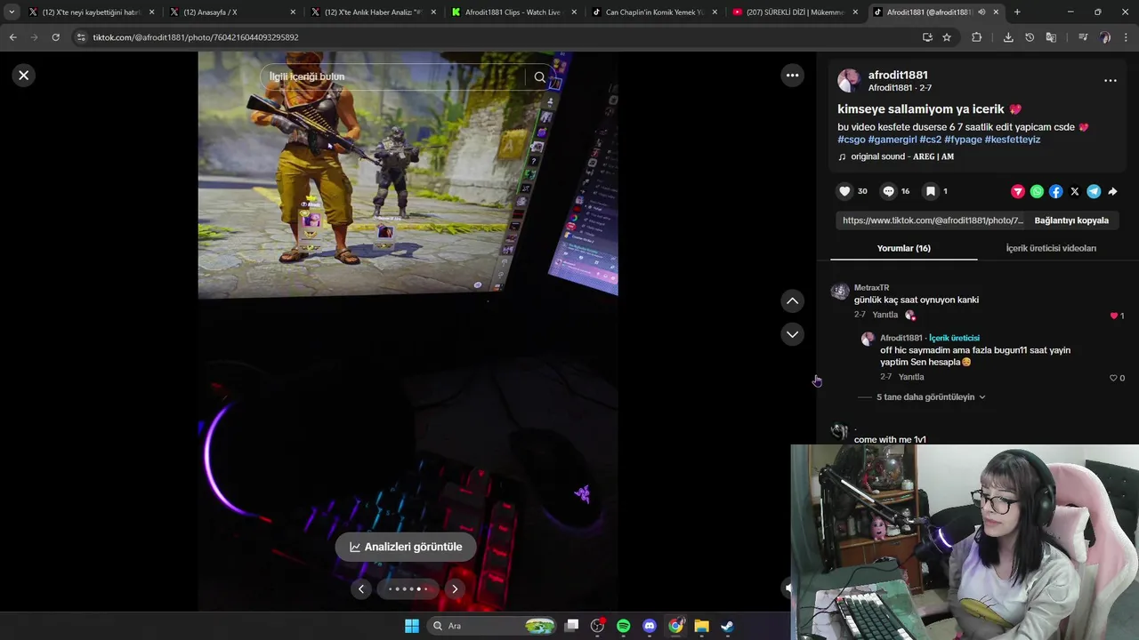Open media controls icon in Chrome toolbar
Screen dimensions: 1139x640
[1083, 37]
